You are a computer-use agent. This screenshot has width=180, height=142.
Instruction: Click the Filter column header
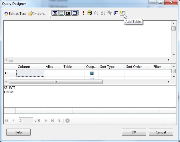coord(161,67)
